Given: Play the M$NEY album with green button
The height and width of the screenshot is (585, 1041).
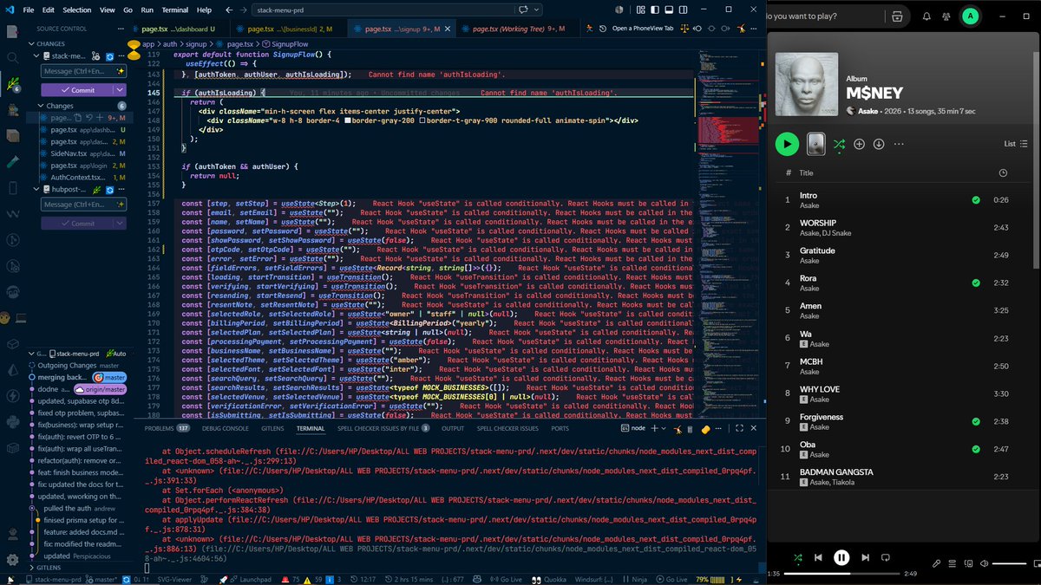Looking at the screenshot, I should [787, 144].
